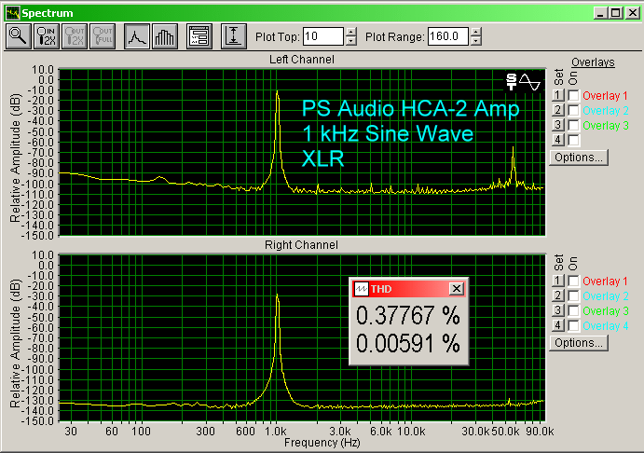Click the sine wave icon in left plot
This screenshot has height=453, width=644.
click(529, 82)
